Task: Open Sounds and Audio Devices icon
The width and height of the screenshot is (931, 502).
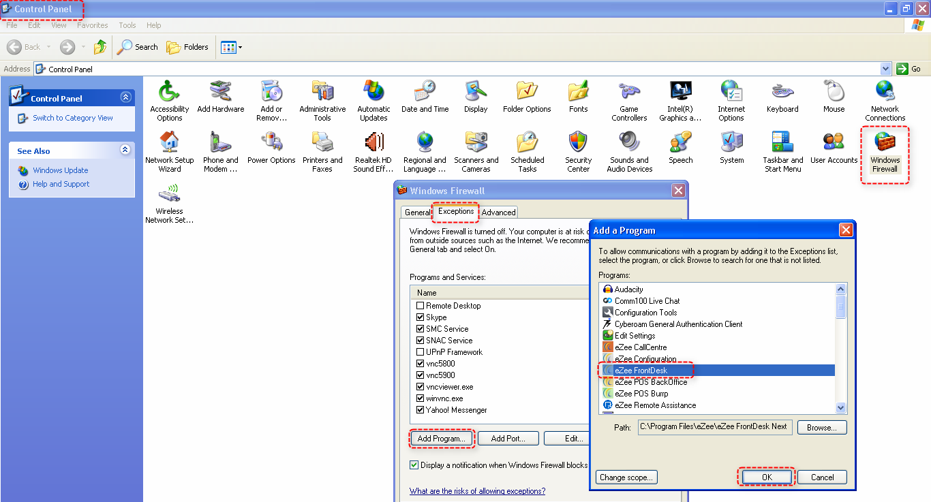Action: coord(629,142)
